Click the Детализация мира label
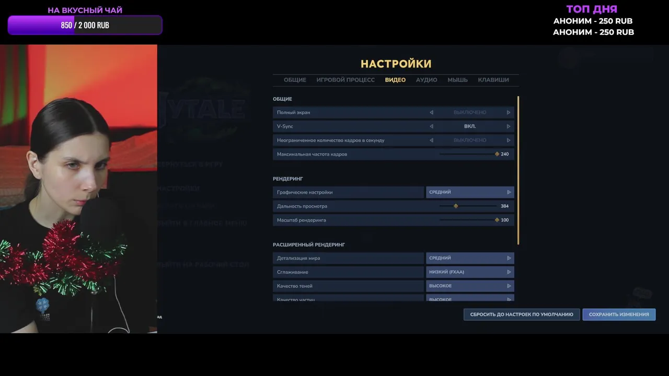 (298, 258)
